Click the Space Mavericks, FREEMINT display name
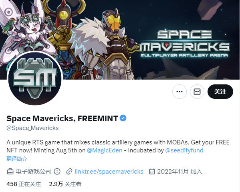 [x=62, y=118]
